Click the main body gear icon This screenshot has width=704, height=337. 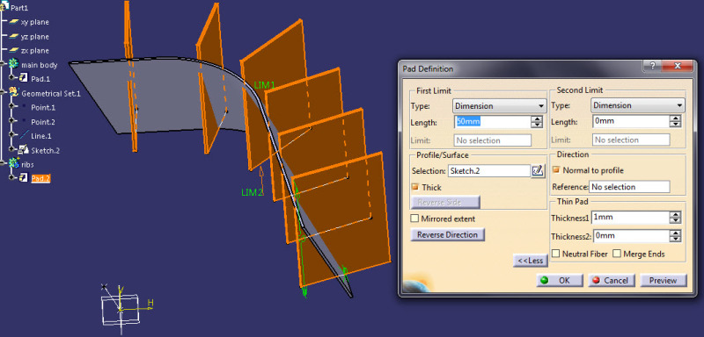(13, 64)
